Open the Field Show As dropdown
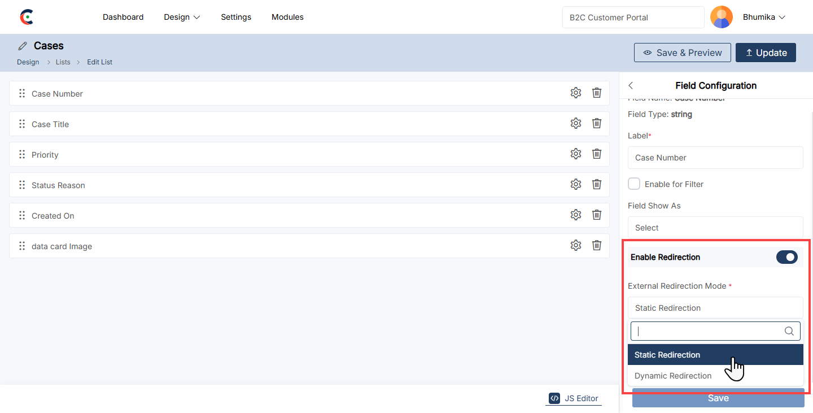The height and width of the screenshot is (413, 813). 715,228
